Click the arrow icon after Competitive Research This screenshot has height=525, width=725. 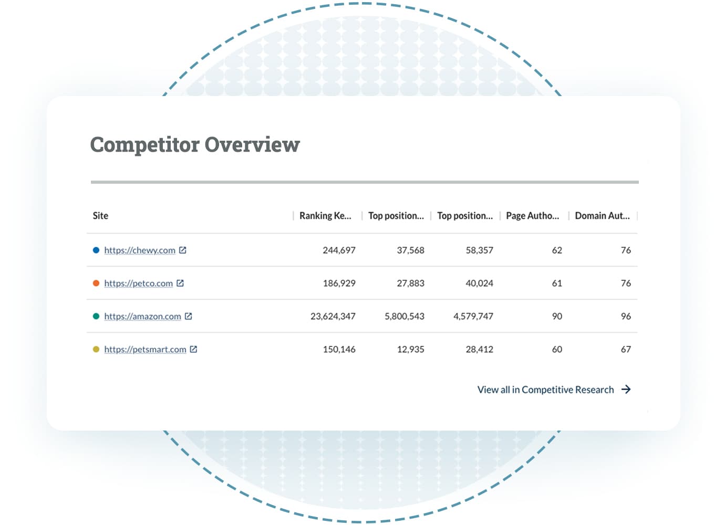pos(626,390)
